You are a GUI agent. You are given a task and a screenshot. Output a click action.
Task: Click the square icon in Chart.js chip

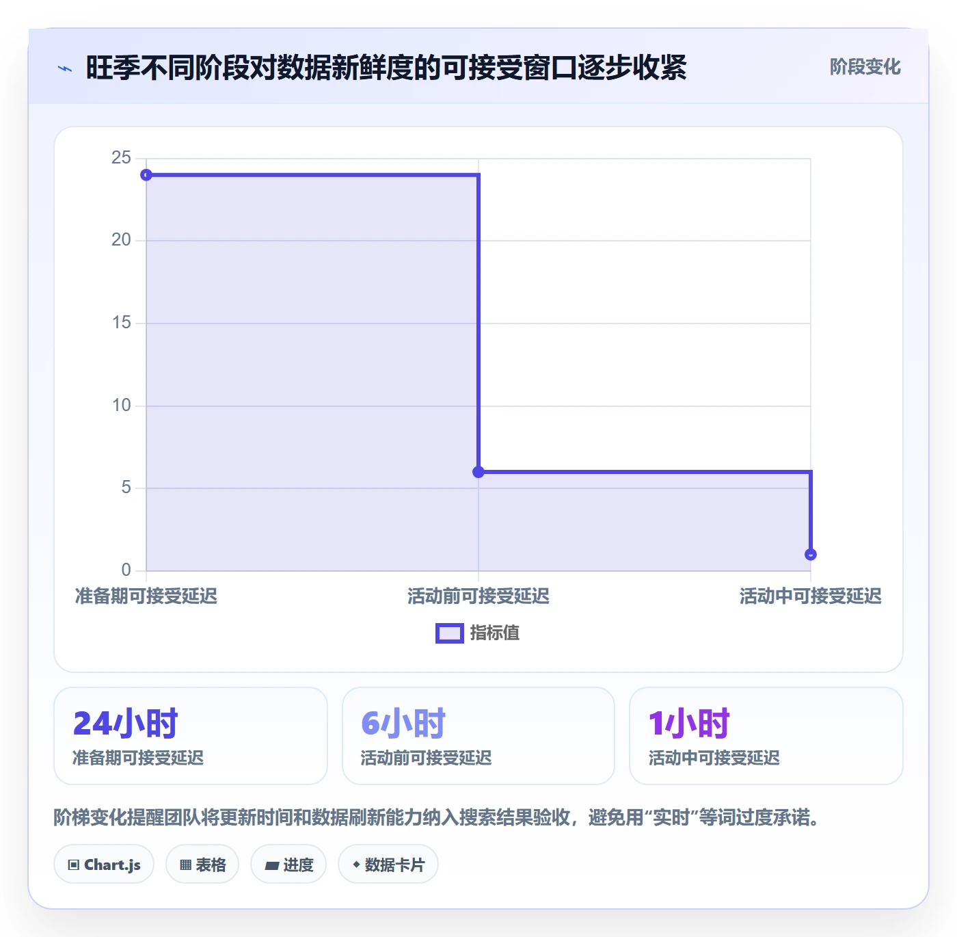click(74, 865)
